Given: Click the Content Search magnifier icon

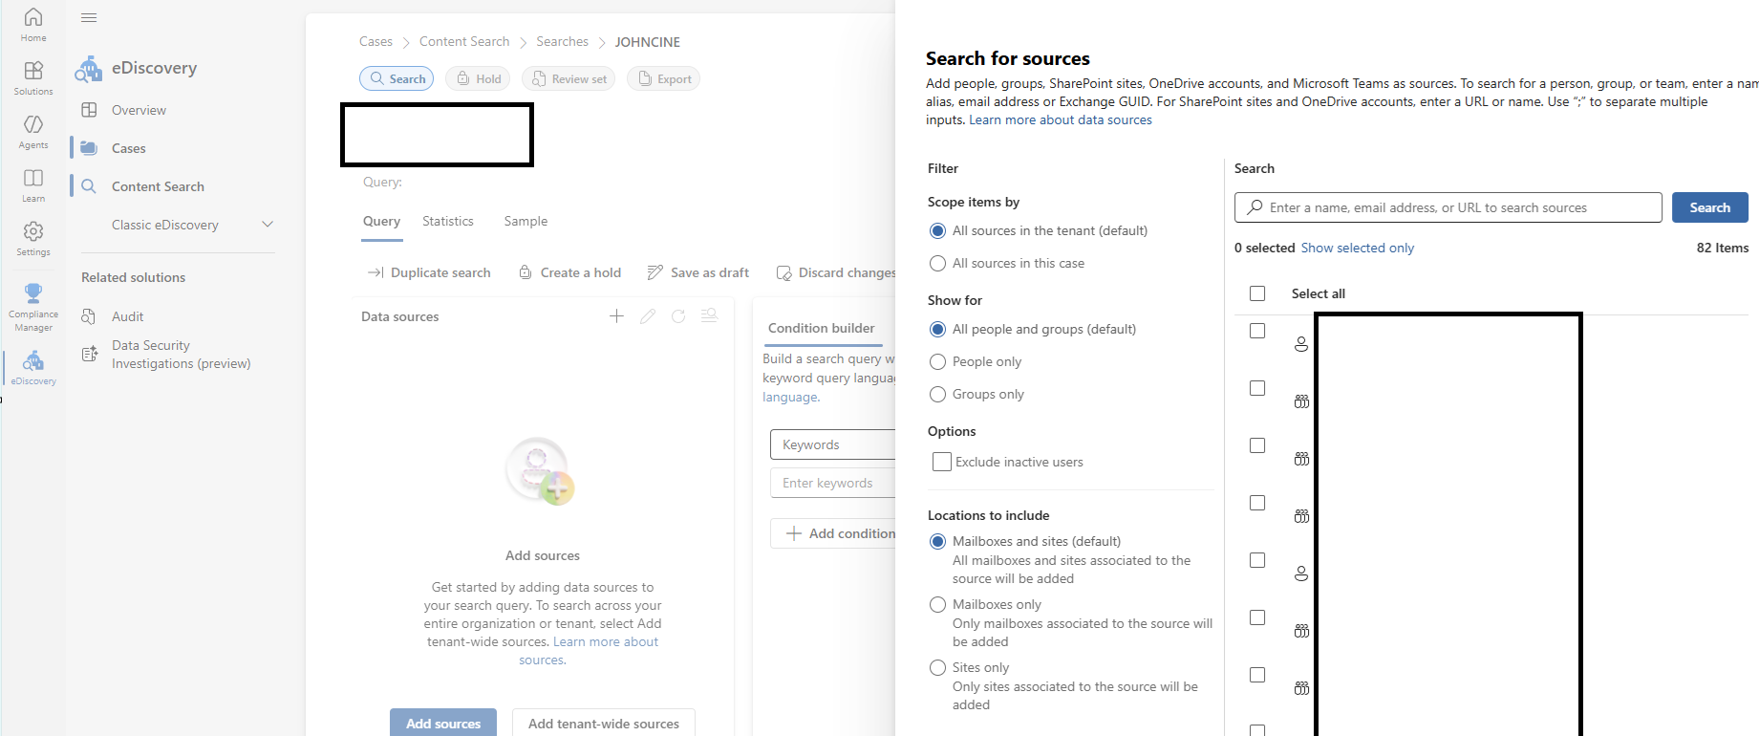Looking at the screenshot, I should tap(89, 186).
